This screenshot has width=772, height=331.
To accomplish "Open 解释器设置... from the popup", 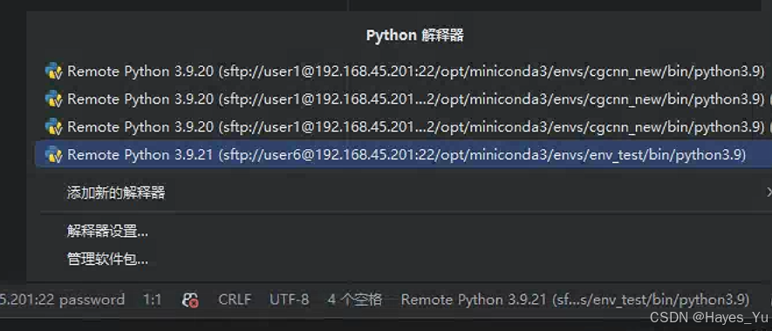I will [x=107, y=231].
